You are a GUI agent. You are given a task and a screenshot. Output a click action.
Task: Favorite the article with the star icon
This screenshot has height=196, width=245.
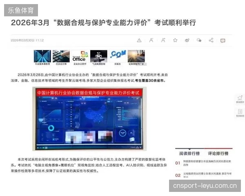pyautogui.click(x=175, y=40)
